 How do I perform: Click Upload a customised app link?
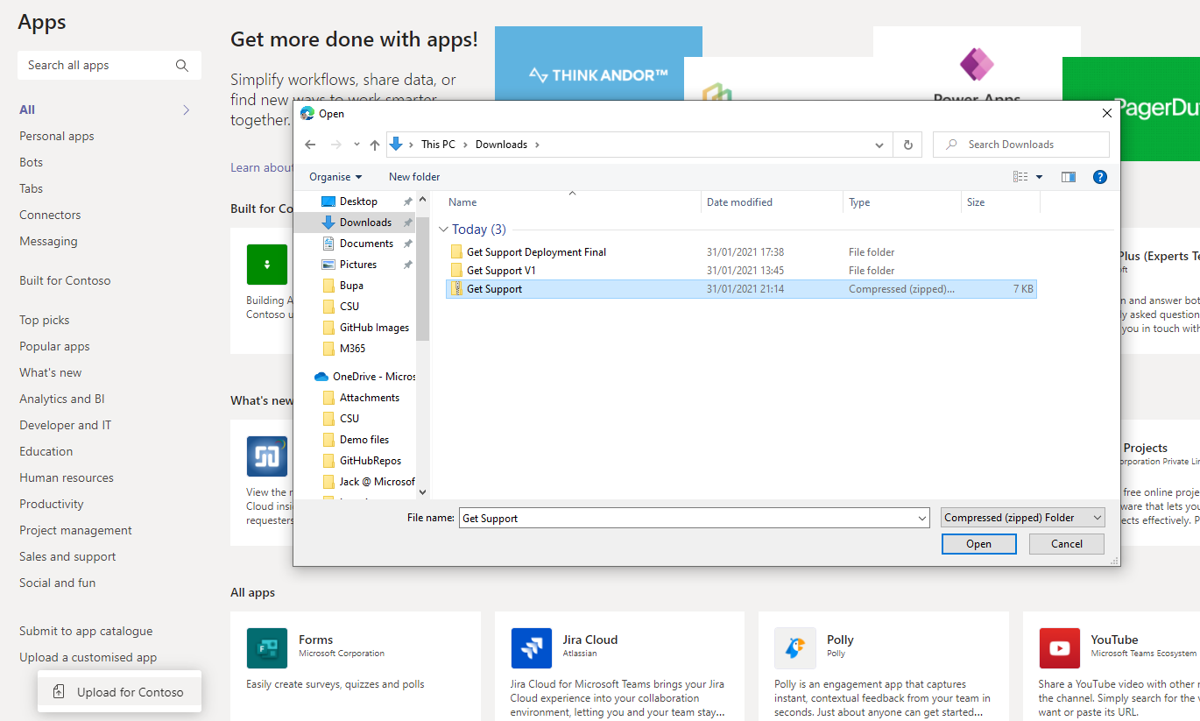tap(88, 657)
